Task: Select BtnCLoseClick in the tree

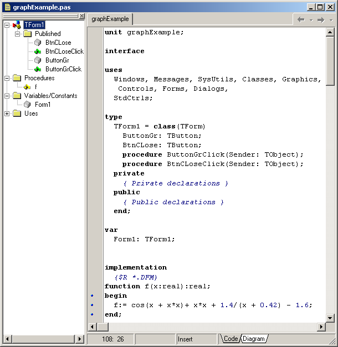Action: 64,51
